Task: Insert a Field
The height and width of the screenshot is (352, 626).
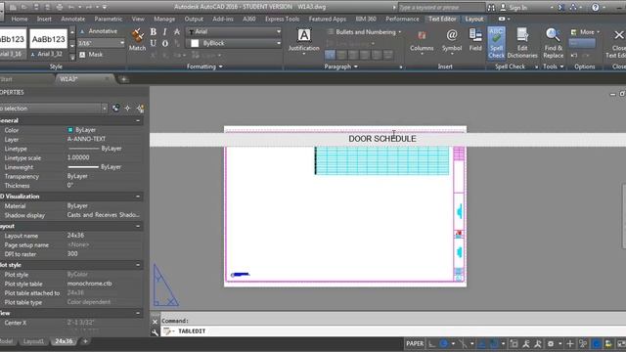Action: click(475, 39)
